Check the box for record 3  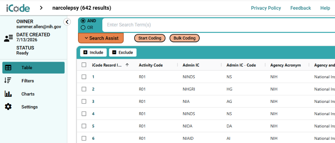tap(84, 101)
